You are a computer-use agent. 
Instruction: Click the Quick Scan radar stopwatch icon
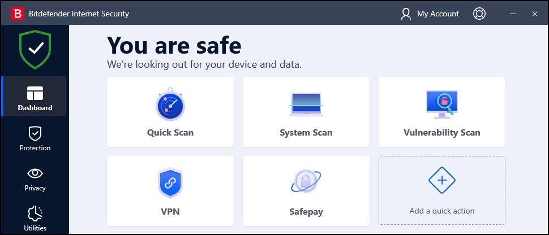point(170,104)
